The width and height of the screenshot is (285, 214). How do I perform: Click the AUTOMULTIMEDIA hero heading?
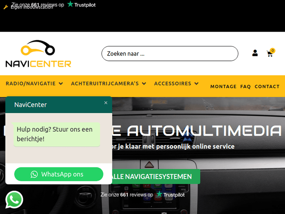pos(204,131)
